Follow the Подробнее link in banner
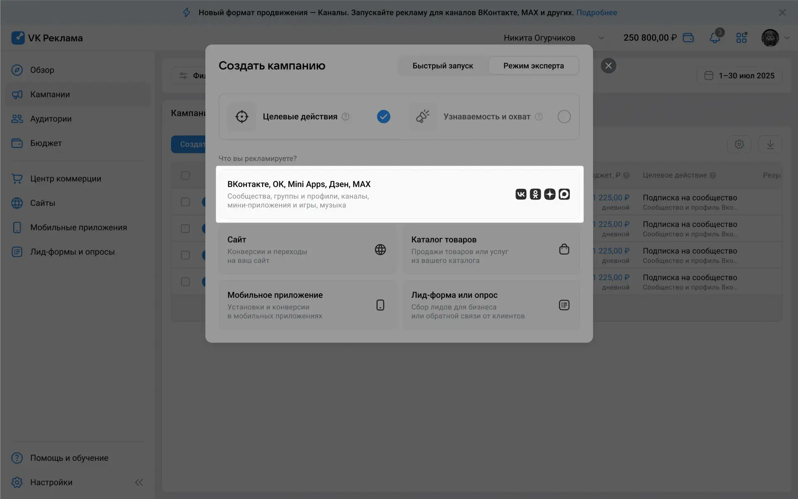798x499 pixels. point(596,12)
